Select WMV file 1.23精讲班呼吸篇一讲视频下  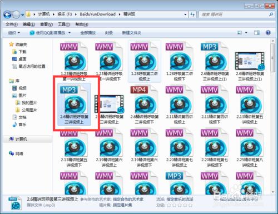(109, 62)
